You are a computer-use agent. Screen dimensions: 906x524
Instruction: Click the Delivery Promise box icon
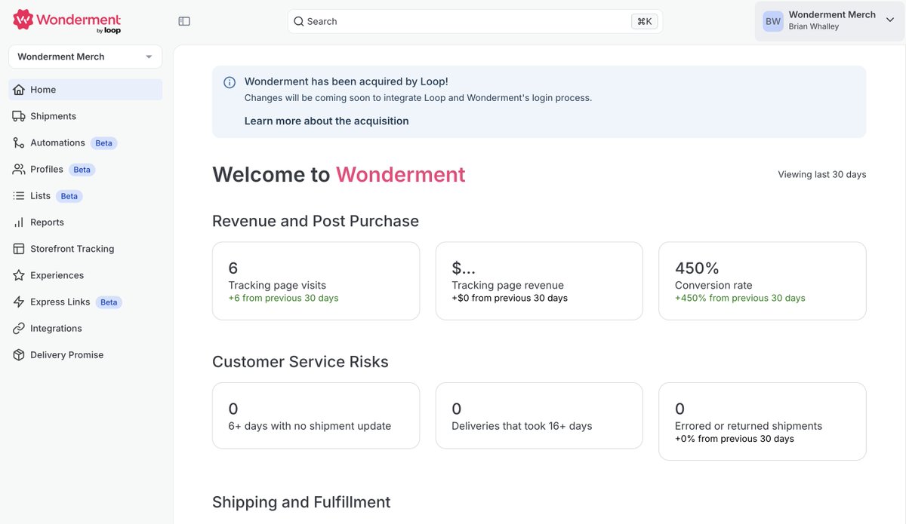coord(19,354)
